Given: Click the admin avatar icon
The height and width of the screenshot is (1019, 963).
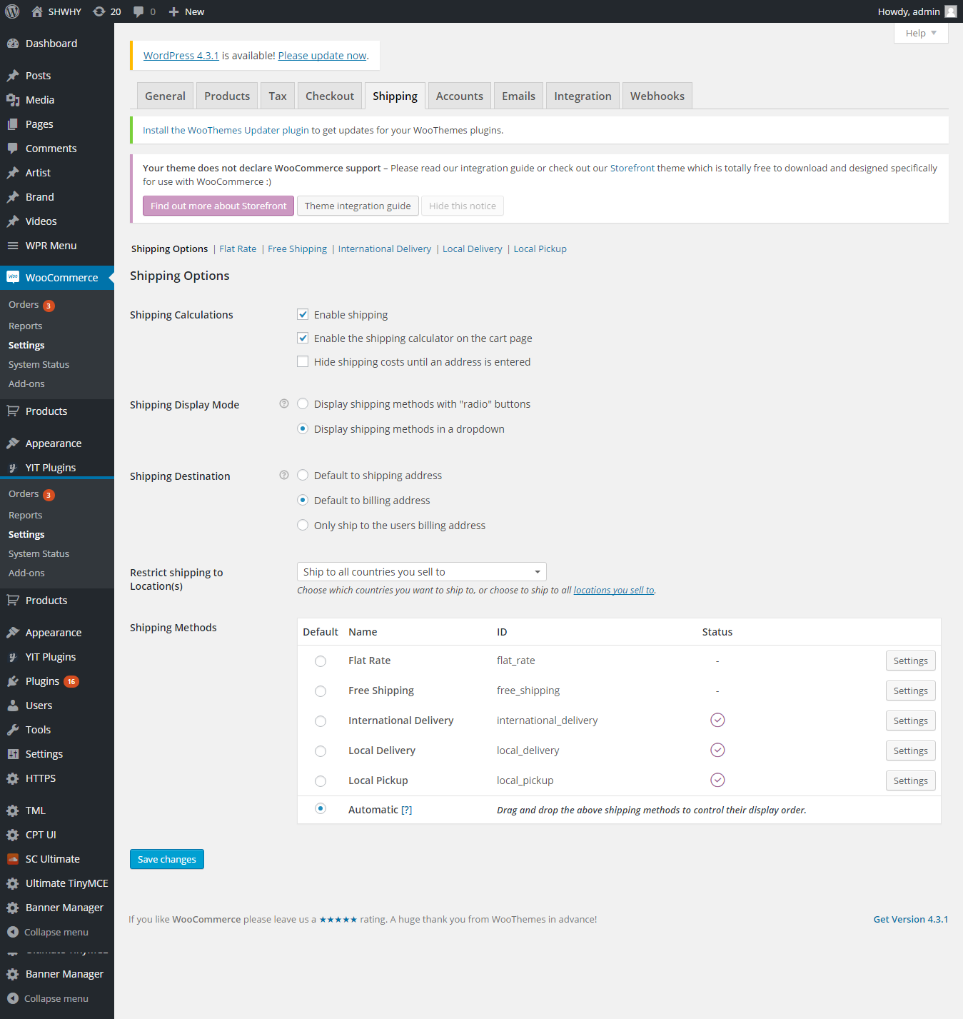Looking at the screenshot, I should (951, 11).
